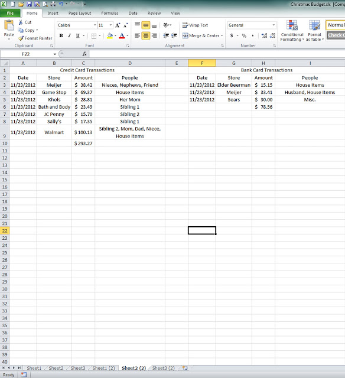The height and width of the screenshot is (378, 345).
Task: Toggle Align Text Left
Action: pos(138,35)
